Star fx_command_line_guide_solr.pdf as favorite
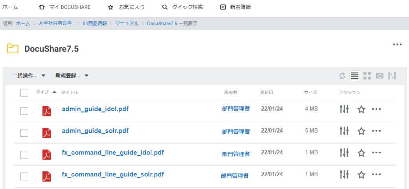This screenshot has width=409, height=189. (361, 175)
